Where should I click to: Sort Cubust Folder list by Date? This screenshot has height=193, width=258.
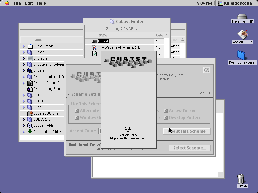tap(159, 35)
